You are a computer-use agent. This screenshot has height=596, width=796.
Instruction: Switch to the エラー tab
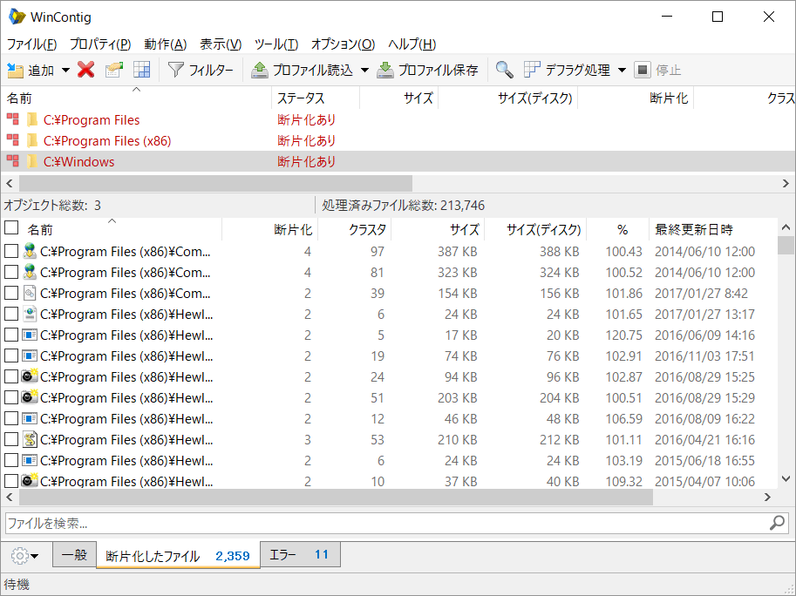pos(300,554)
